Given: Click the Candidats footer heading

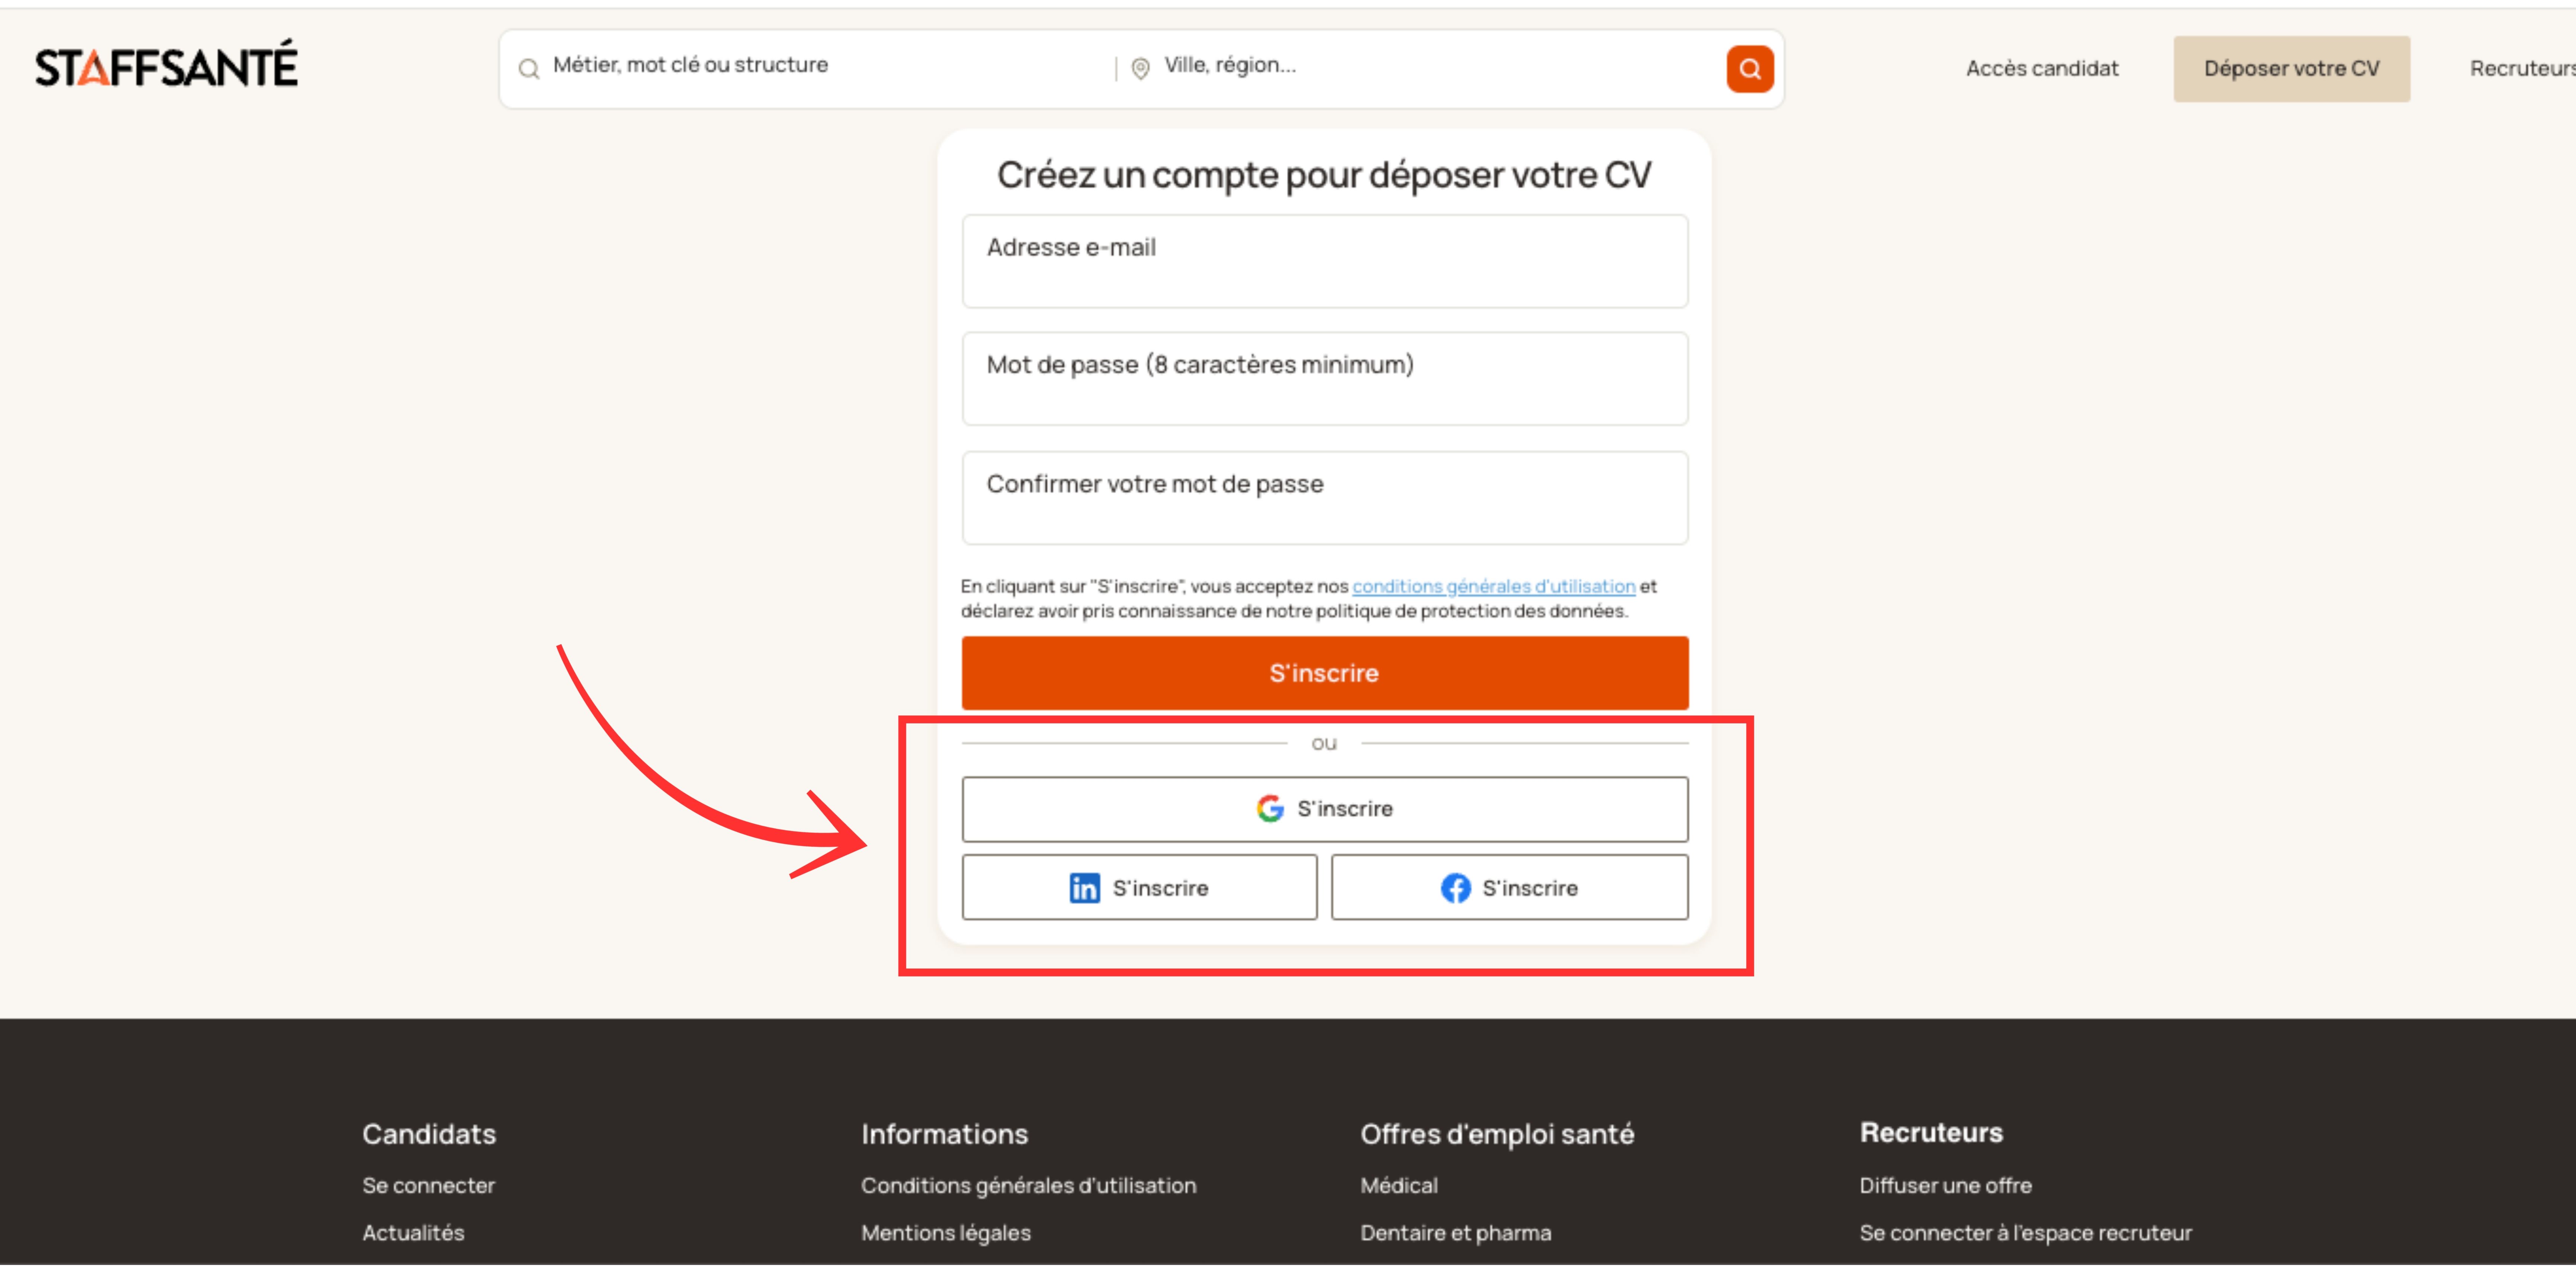Looking at the screenshot, I should pyautogui.click(x=429, y=1134).
